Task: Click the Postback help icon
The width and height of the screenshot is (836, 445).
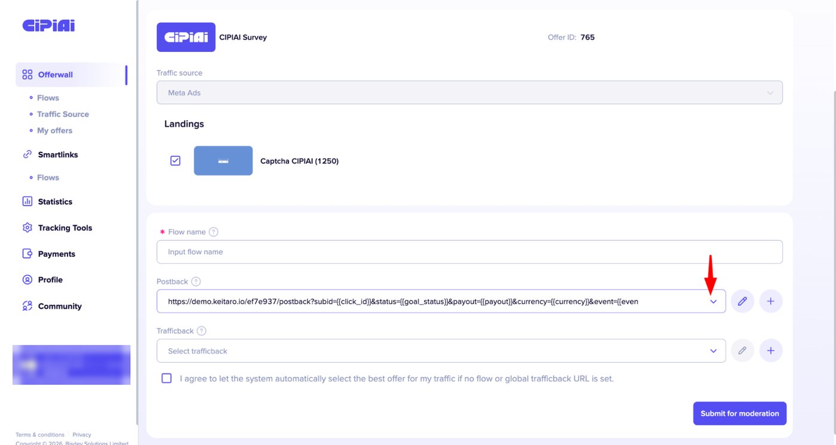Action: pyautogui.click(x=196, y=281)
